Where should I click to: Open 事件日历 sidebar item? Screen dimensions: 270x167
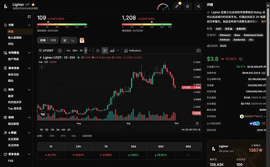click(13, 75)
